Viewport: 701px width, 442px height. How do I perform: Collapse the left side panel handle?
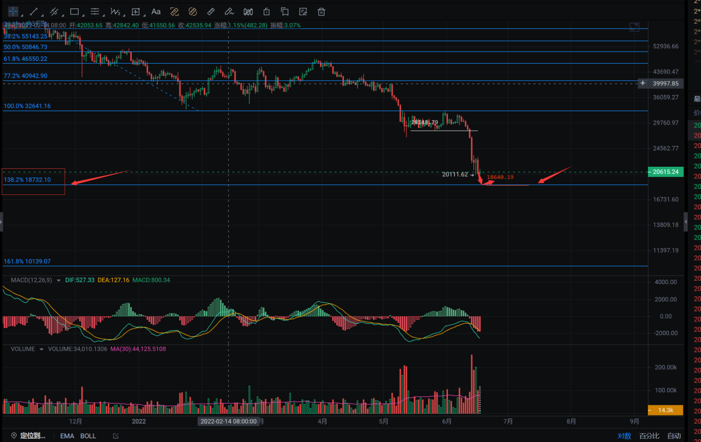(x=1, y=222)
